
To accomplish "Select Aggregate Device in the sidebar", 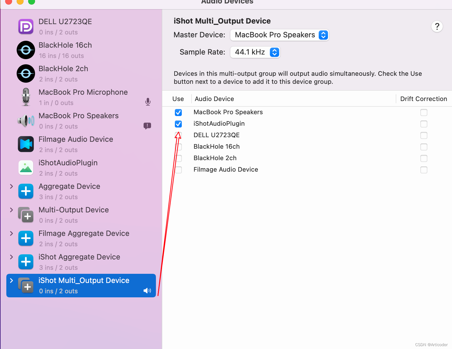I will (x=81, y=191).
